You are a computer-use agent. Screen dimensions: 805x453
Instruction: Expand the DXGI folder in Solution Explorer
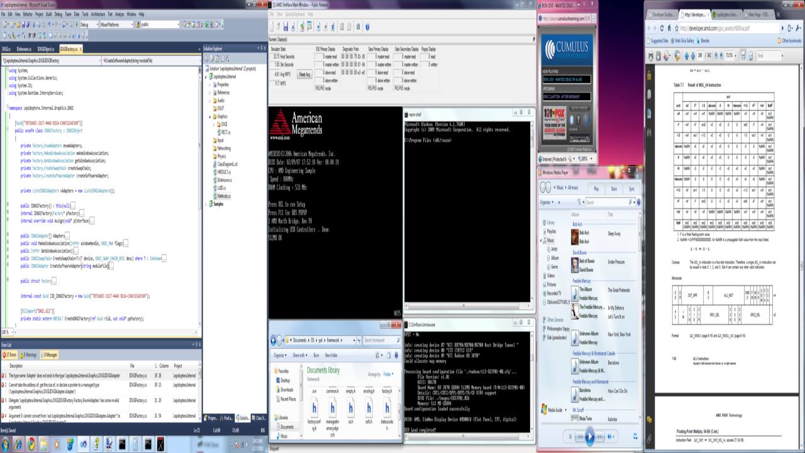click(x=215, y=125)
